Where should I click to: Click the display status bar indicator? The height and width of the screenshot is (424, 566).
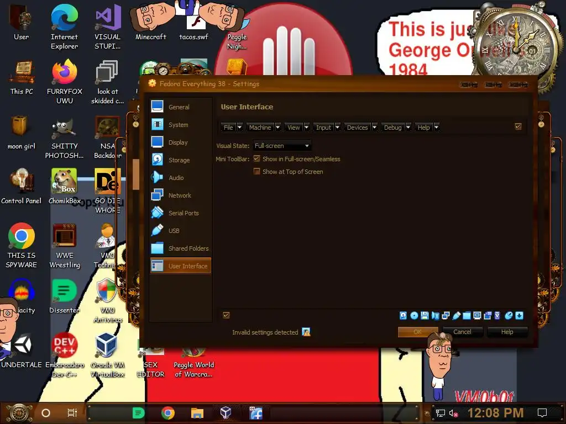click(477, 316)
